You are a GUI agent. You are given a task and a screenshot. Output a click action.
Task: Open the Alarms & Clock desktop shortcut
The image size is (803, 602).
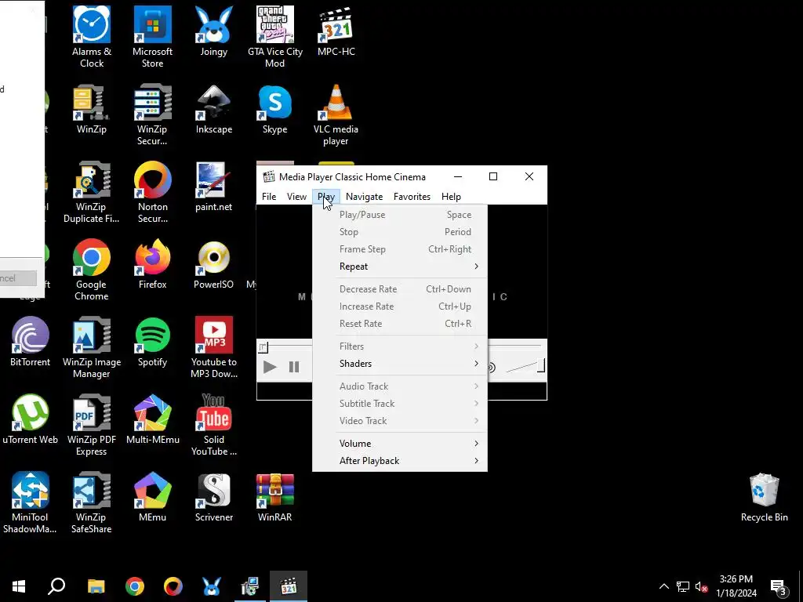point(92,37)
